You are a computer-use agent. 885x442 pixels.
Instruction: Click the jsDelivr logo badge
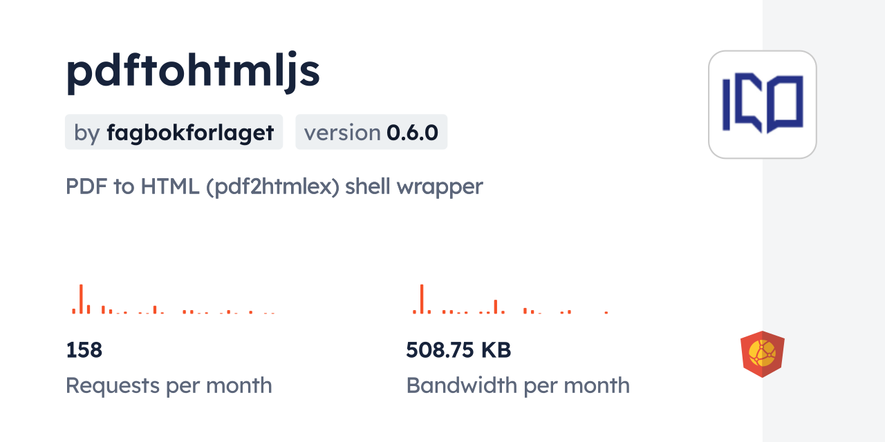[x=762, y=354]
